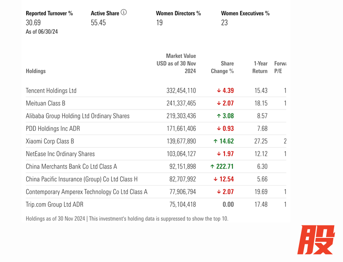The width and height of the screenshot is (343, 262).
Task: Select Trip.com Group Ltd ADR holding
Action: (x=54, y=204)
